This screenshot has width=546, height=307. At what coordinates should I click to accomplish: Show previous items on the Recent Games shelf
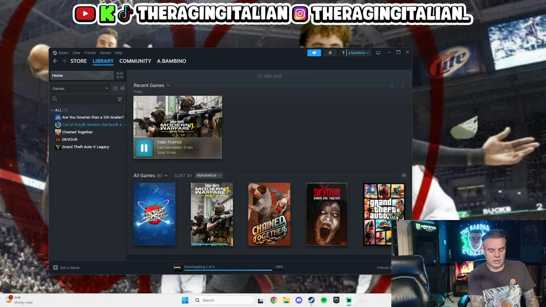tap(392, 85)
